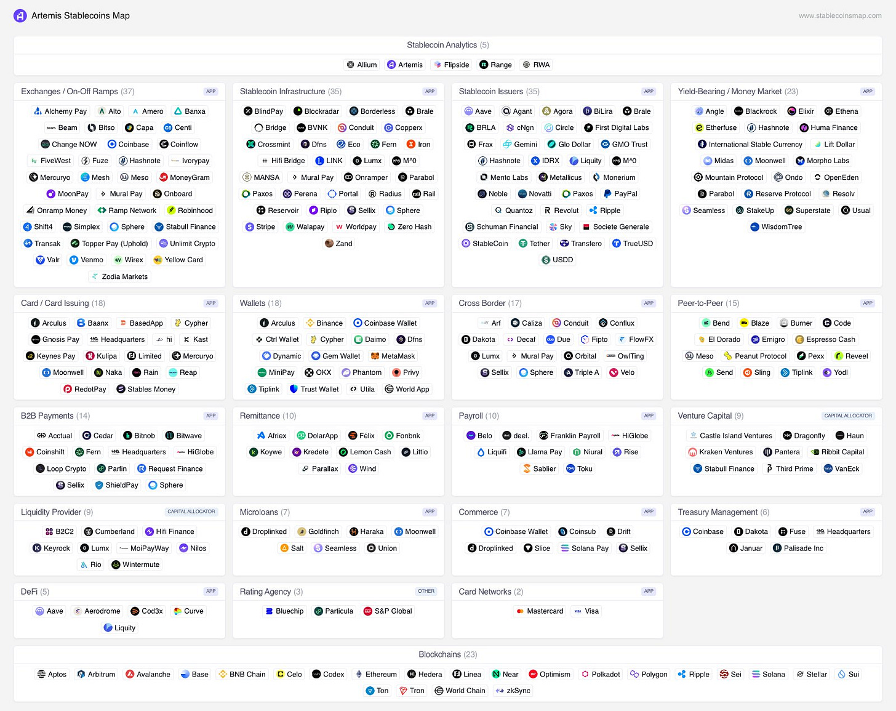Click the "Blockchains (23)" heading

coord(448,655)
